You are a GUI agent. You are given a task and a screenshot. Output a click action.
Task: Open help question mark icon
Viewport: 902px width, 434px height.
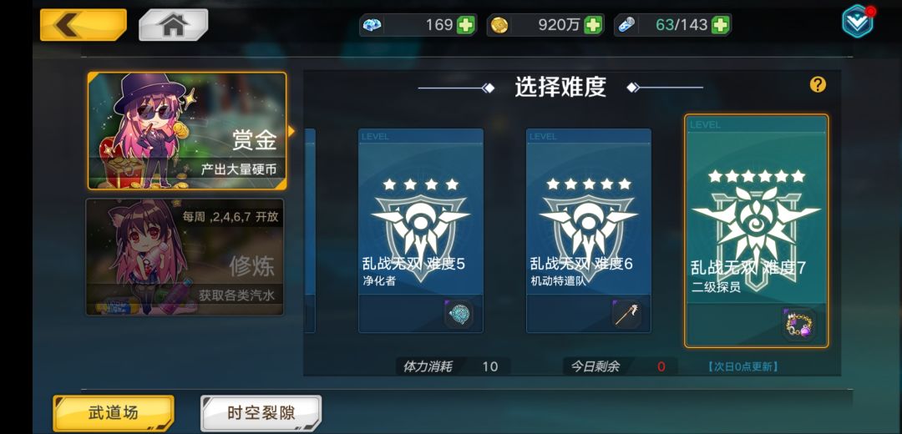coord(818,85)
